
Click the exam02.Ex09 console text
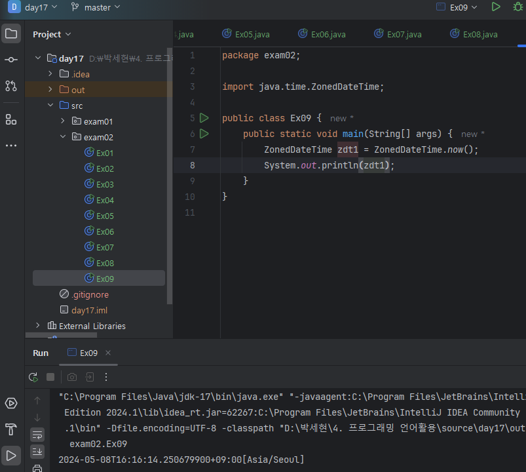coord(98,444)
